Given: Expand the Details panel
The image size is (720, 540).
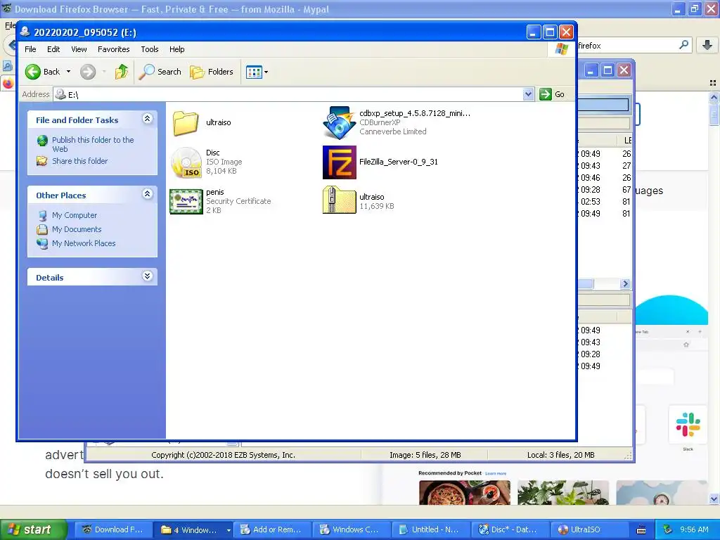Looking at the screenshot, I should tap(147, 276).
